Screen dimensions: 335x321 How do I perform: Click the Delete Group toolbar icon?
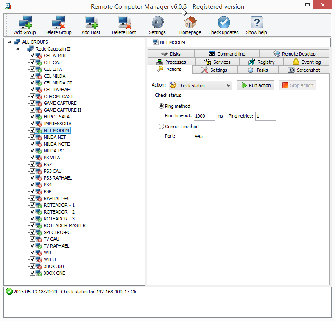coord(58,22)
